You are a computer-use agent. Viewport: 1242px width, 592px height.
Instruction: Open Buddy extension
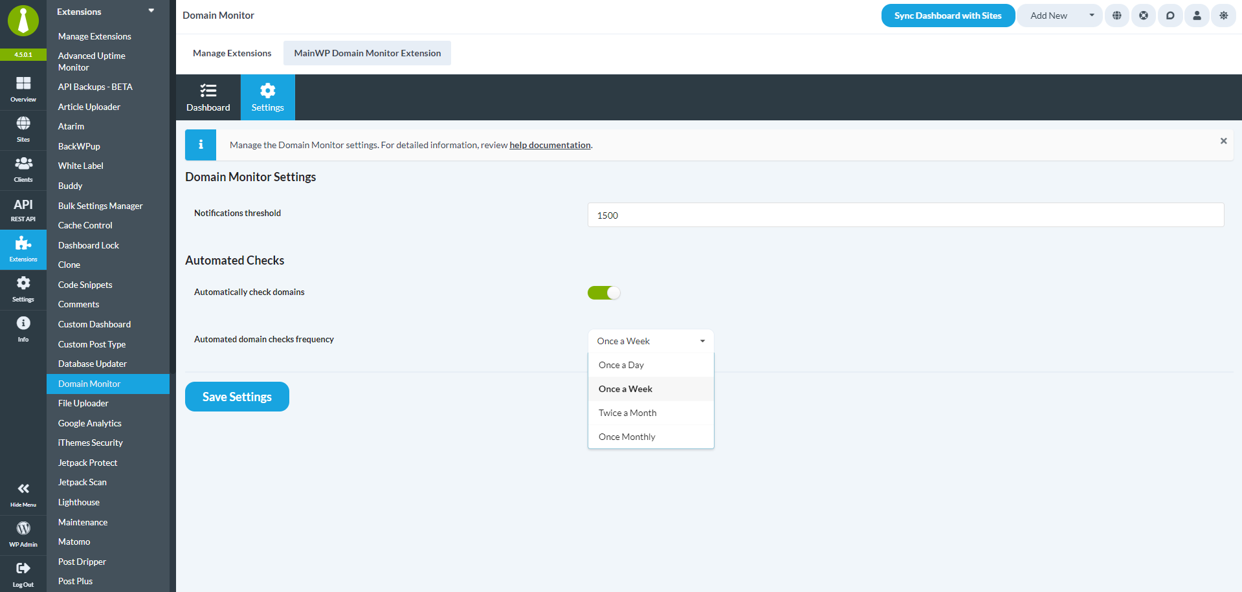tap(70, 186)
